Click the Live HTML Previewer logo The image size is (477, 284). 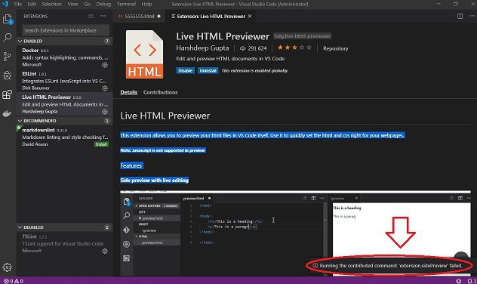click(x=144, y=54)
